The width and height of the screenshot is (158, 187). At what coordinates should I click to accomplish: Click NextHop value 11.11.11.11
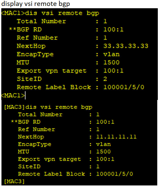coord(116,137)
